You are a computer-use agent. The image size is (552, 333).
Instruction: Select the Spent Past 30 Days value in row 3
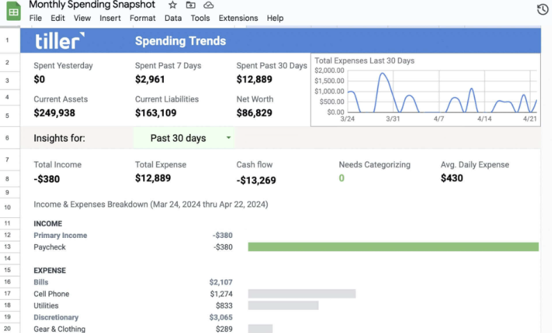[254, 80]
